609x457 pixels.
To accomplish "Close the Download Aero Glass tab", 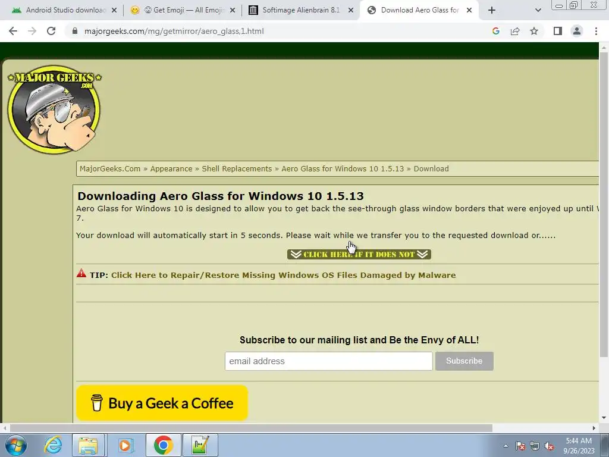I will tap(469, 10).
